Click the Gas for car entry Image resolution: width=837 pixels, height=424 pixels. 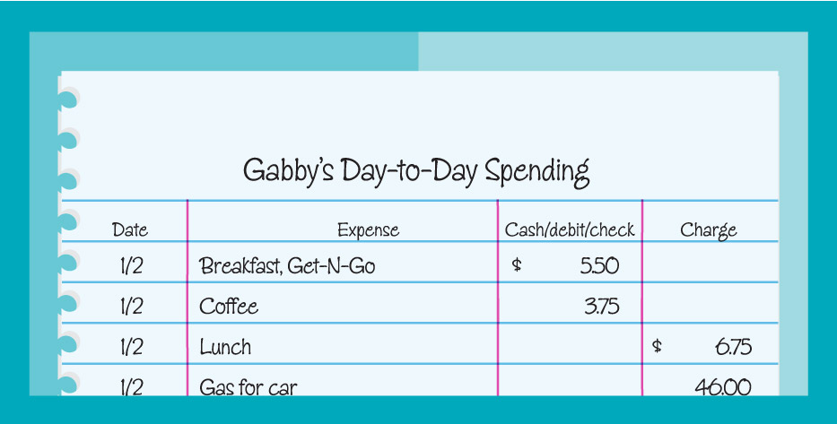click(x=248, y=387)
